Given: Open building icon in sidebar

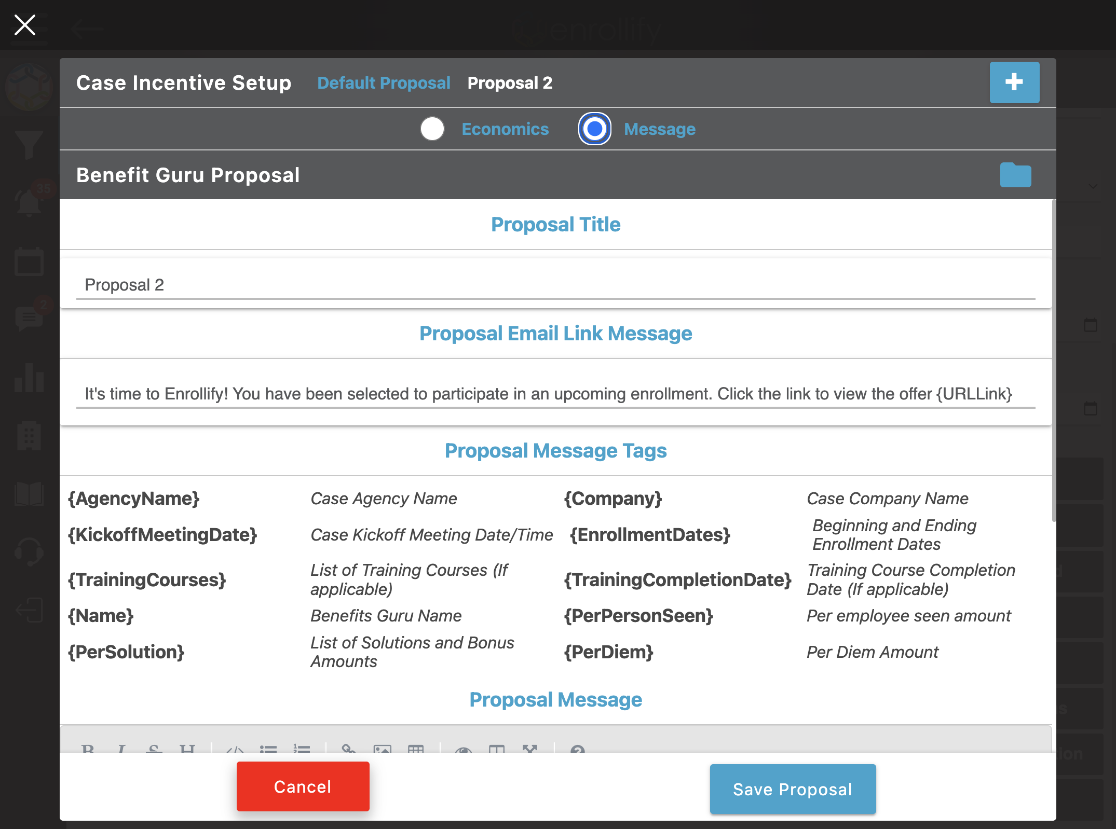Looking at the screenshot, I should point(29,435).
